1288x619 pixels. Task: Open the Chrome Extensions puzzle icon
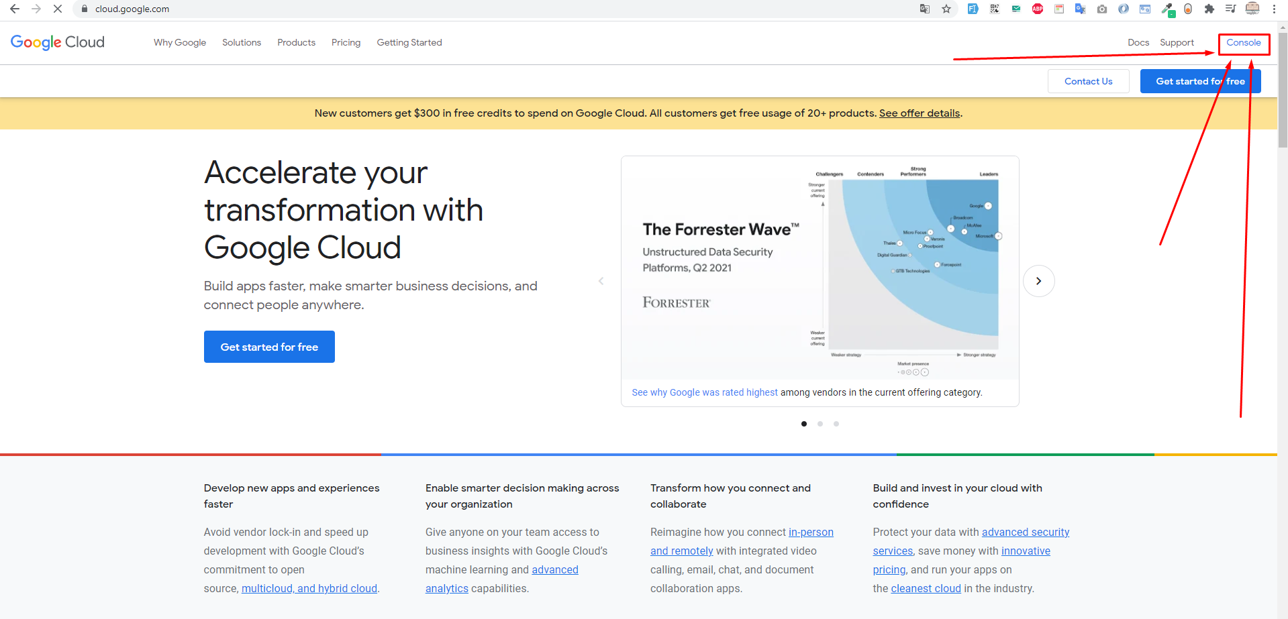click(1209, 9)
